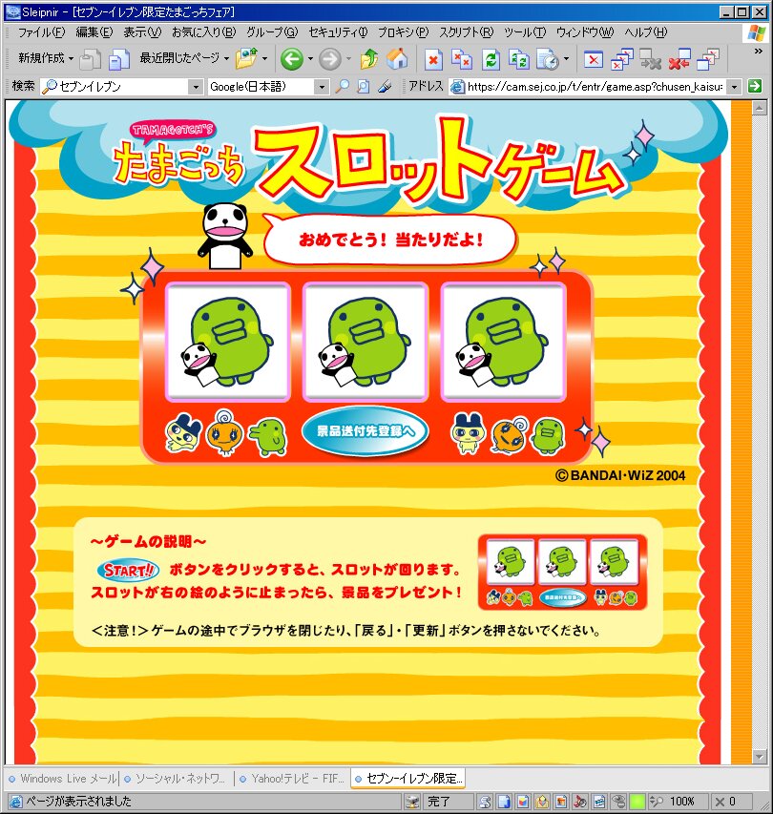The image size is (773, 814).
Task: Click the network status icon in status bar
Action: tap(412, 802)
